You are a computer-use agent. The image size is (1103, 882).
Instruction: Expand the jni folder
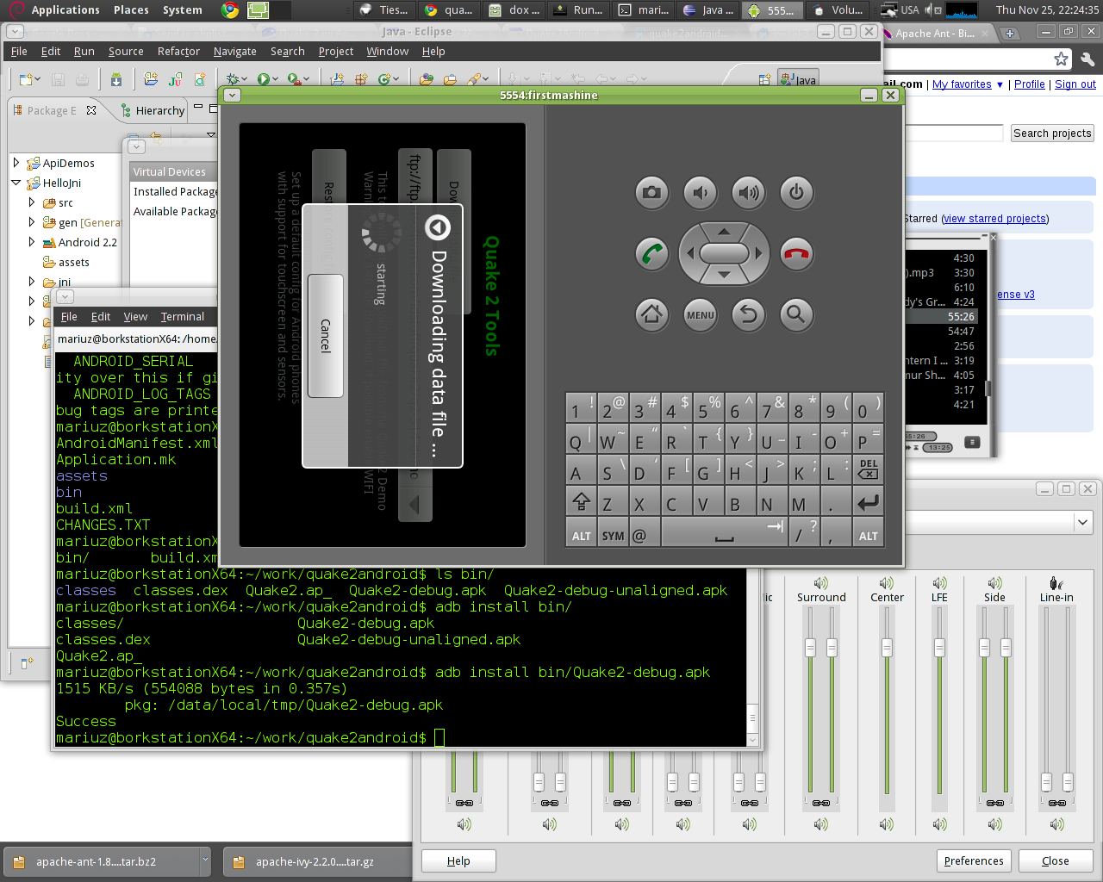click(x=32, y=281)
